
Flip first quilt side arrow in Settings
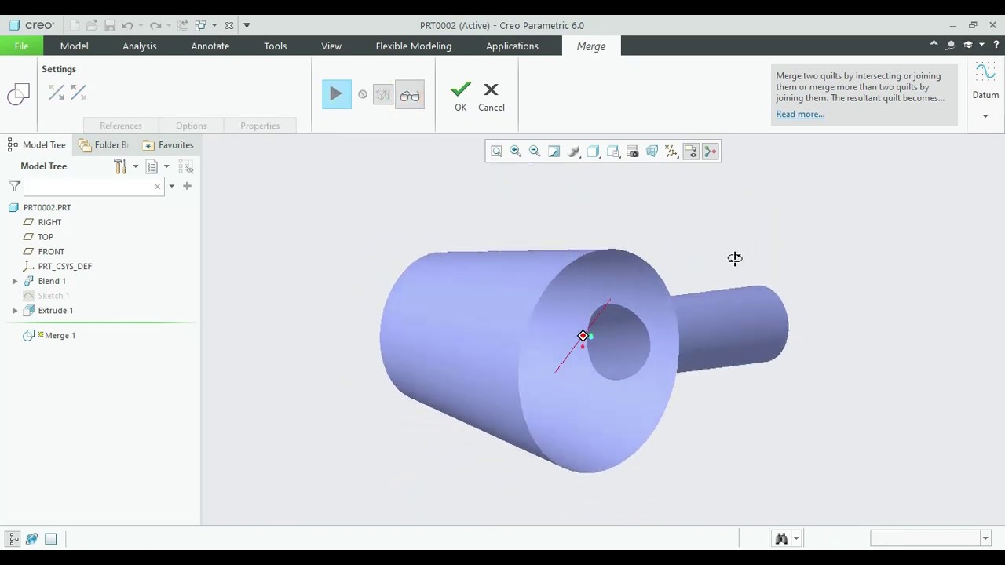(57, 93)
